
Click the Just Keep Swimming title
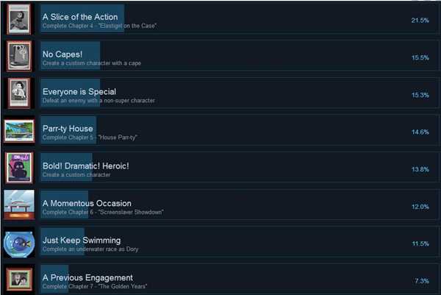pos(82,240)
